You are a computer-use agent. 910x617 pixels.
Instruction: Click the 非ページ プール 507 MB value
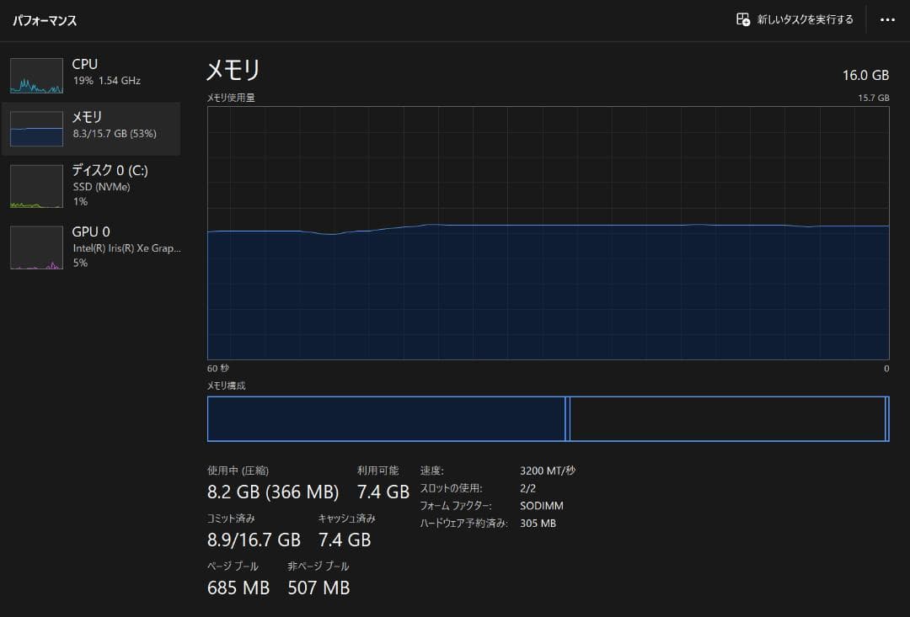click(x=318, y=588)
